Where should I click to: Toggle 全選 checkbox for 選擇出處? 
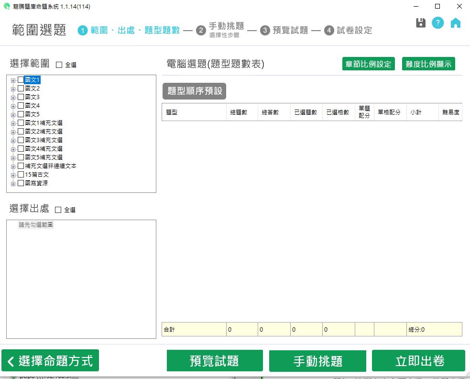58,210
